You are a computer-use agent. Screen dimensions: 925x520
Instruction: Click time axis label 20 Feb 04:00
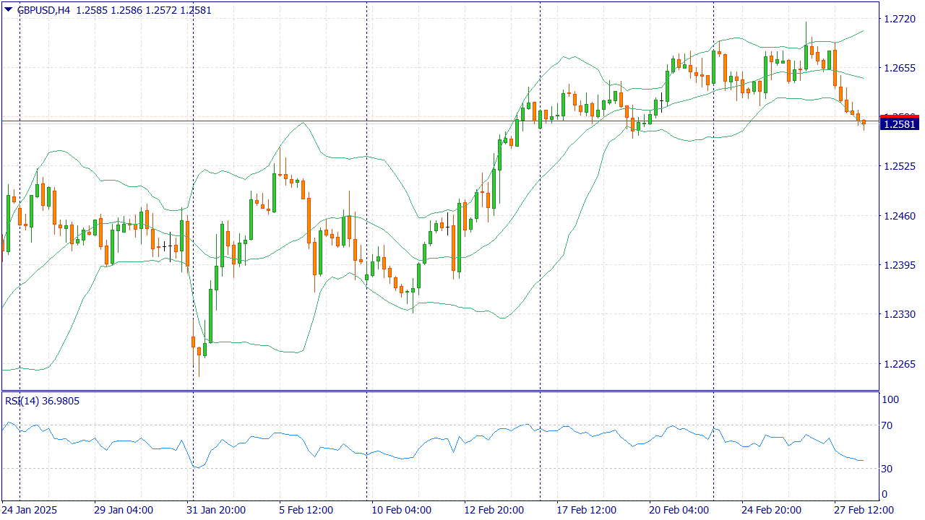(x=679, y=510)
